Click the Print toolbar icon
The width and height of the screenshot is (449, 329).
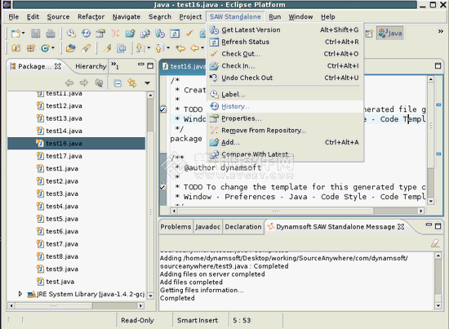pos(51,33)
